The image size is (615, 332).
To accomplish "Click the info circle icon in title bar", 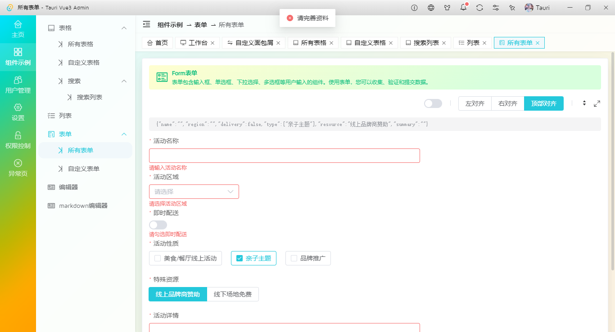I will pos(415,8).
